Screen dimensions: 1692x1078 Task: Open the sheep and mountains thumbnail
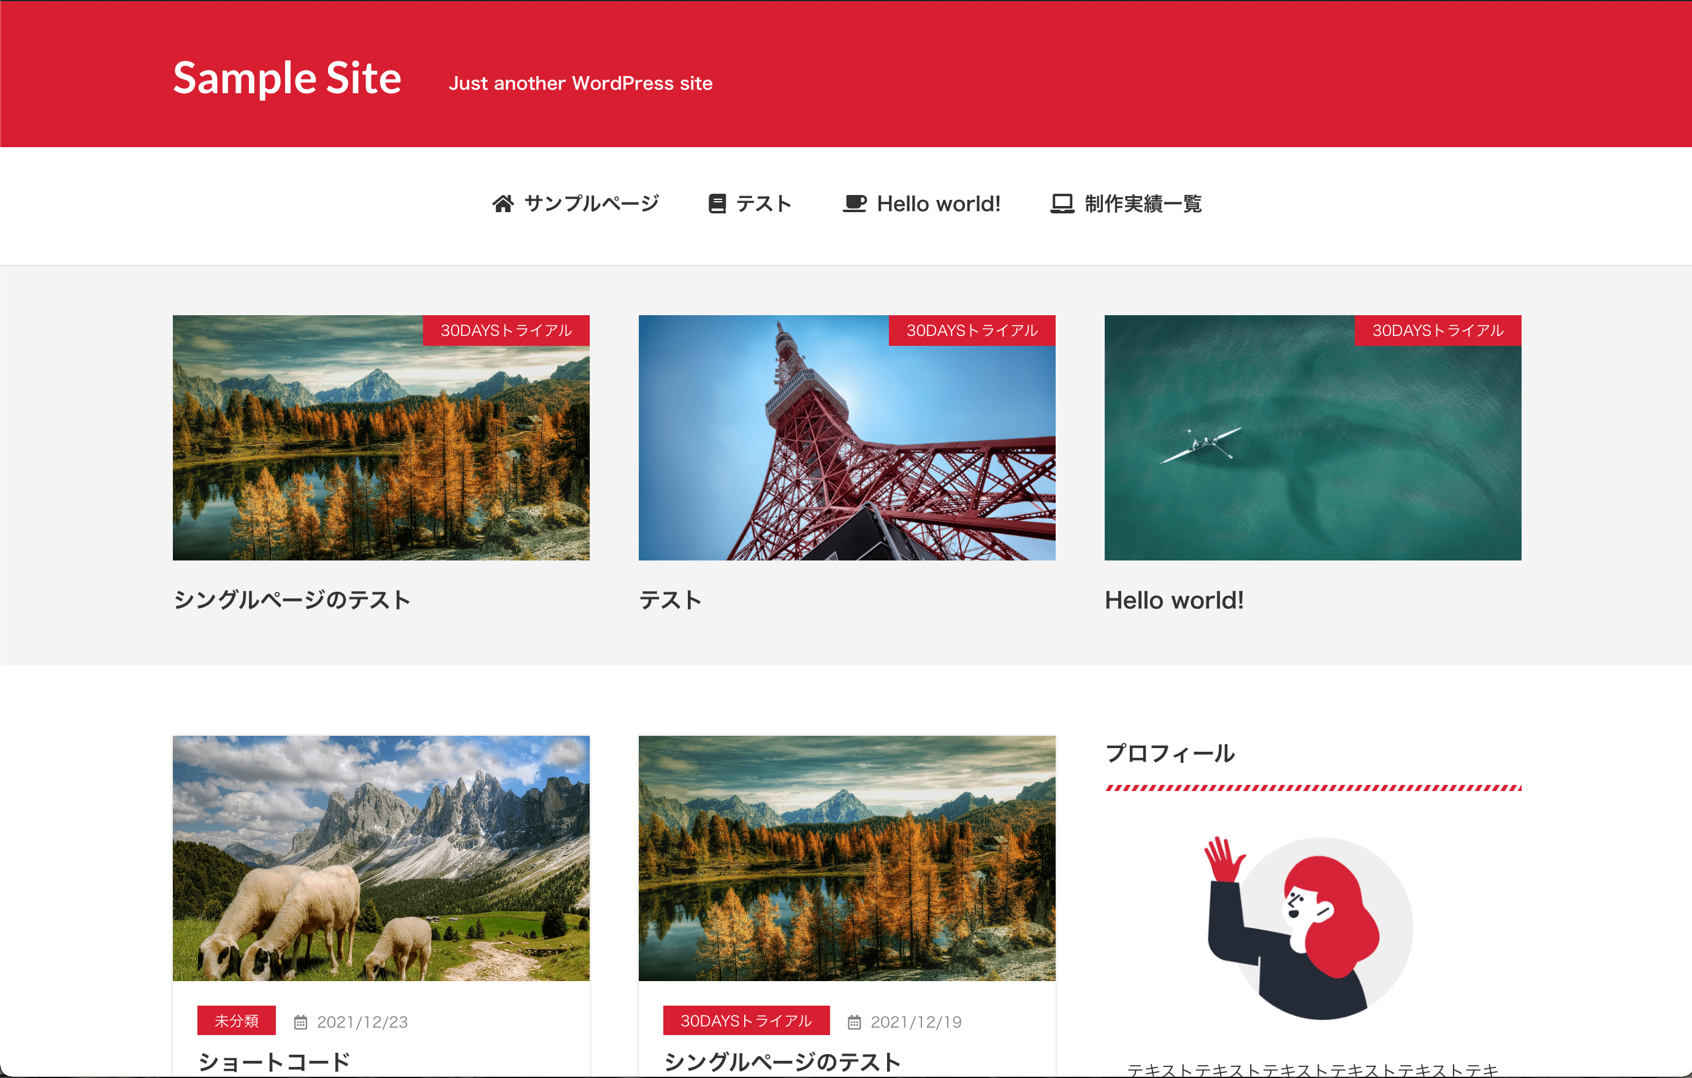coord(381,857)
